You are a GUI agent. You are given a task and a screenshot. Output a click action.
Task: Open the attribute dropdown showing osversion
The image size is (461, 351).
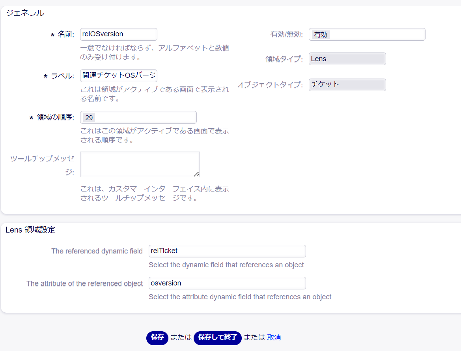pos(227,283)
